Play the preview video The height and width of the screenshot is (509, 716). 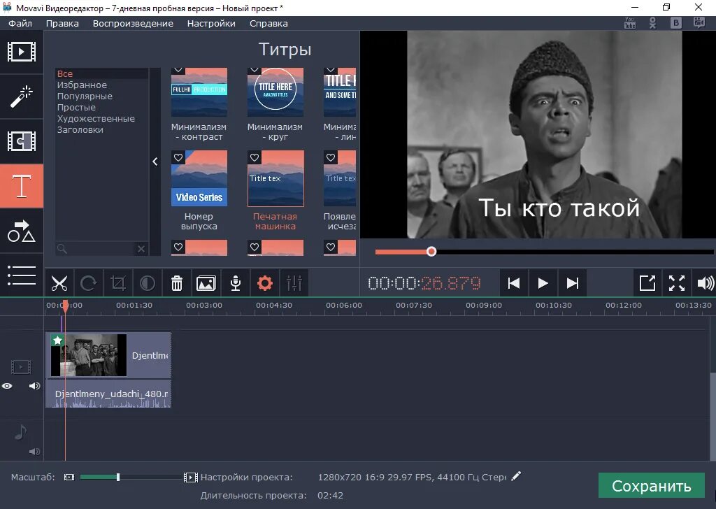pos(543,283)
